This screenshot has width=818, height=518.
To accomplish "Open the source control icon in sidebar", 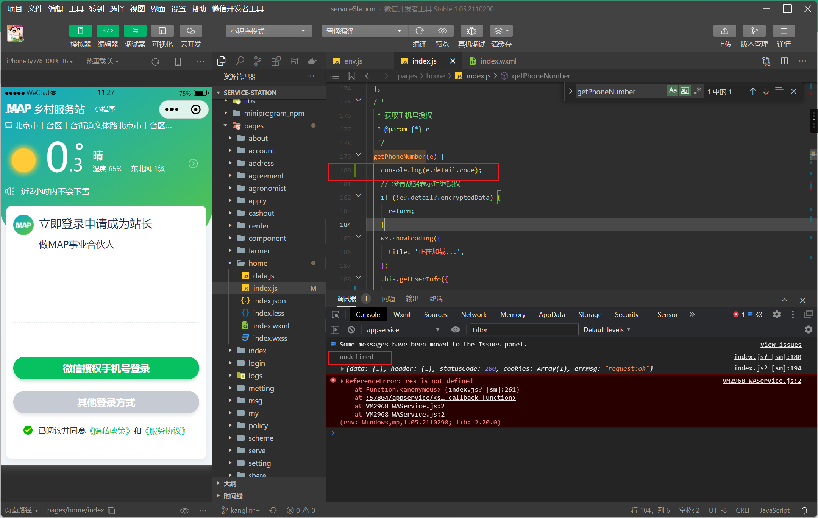I will pos(258,61).
